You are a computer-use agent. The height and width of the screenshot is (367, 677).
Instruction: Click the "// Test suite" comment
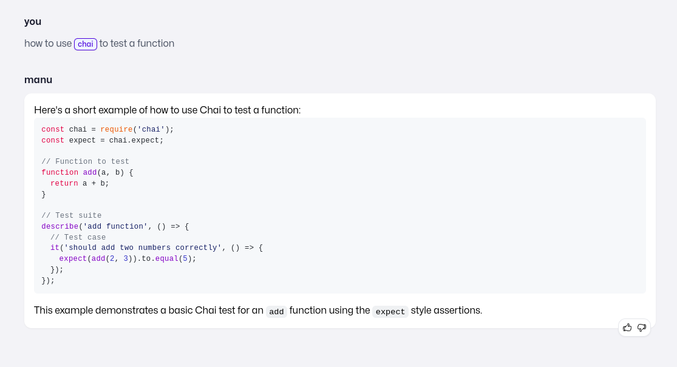tap(72, 215)
